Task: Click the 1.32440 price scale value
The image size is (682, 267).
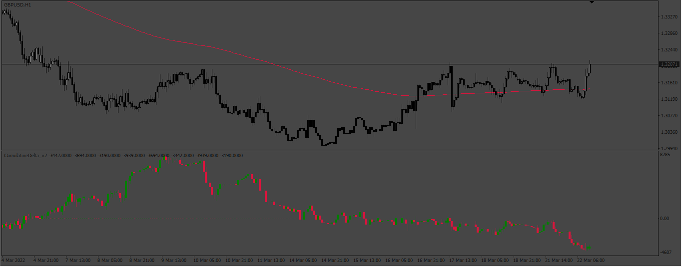Action: point(669,50)
